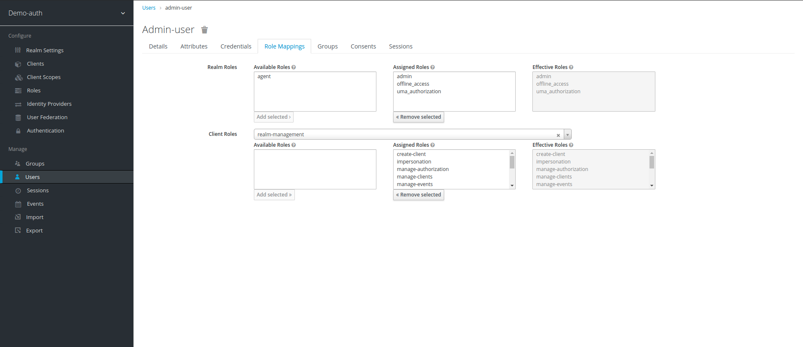Click the Client Scopes icon in sidebar
This screenshot has height=347, width=803.
pyautogui.click(x=18, y=77)
